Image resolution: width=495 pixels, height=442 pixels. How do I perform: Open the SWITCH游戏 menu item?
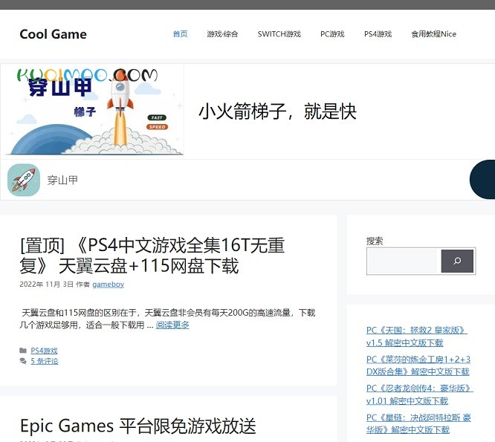[279, 34]
